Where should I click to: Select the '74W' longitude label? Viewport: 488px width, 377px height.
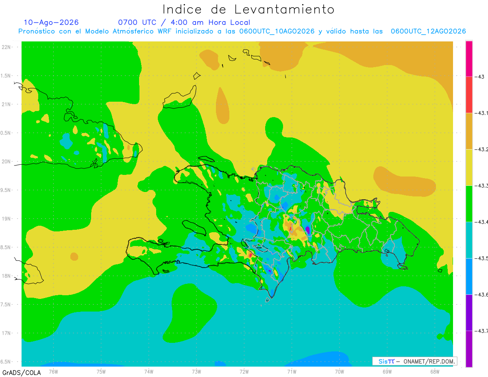[149, 372]
